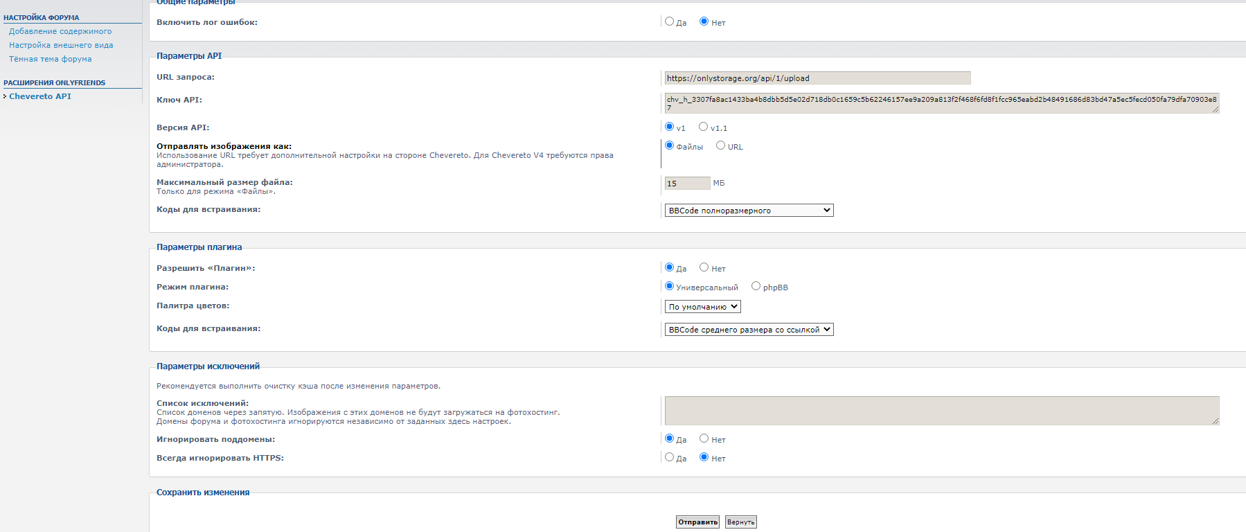Screen dimensions: 1246x532
Task: Select 'Нет' for Всегда игнорировать HTTPS
Action: (x=704, y=457)
